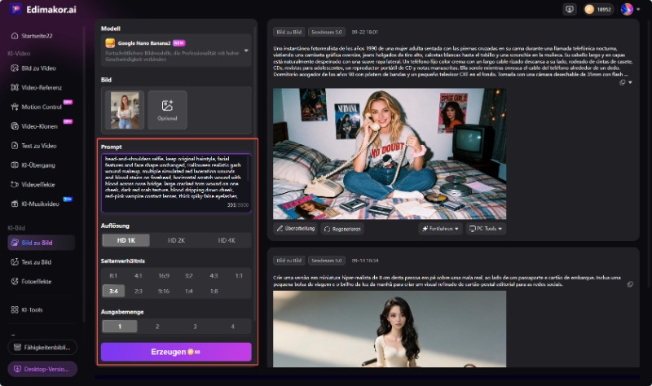652x386 pixels.
Task: Choose 3:4 aspect ratio
Action: (113, 291)
